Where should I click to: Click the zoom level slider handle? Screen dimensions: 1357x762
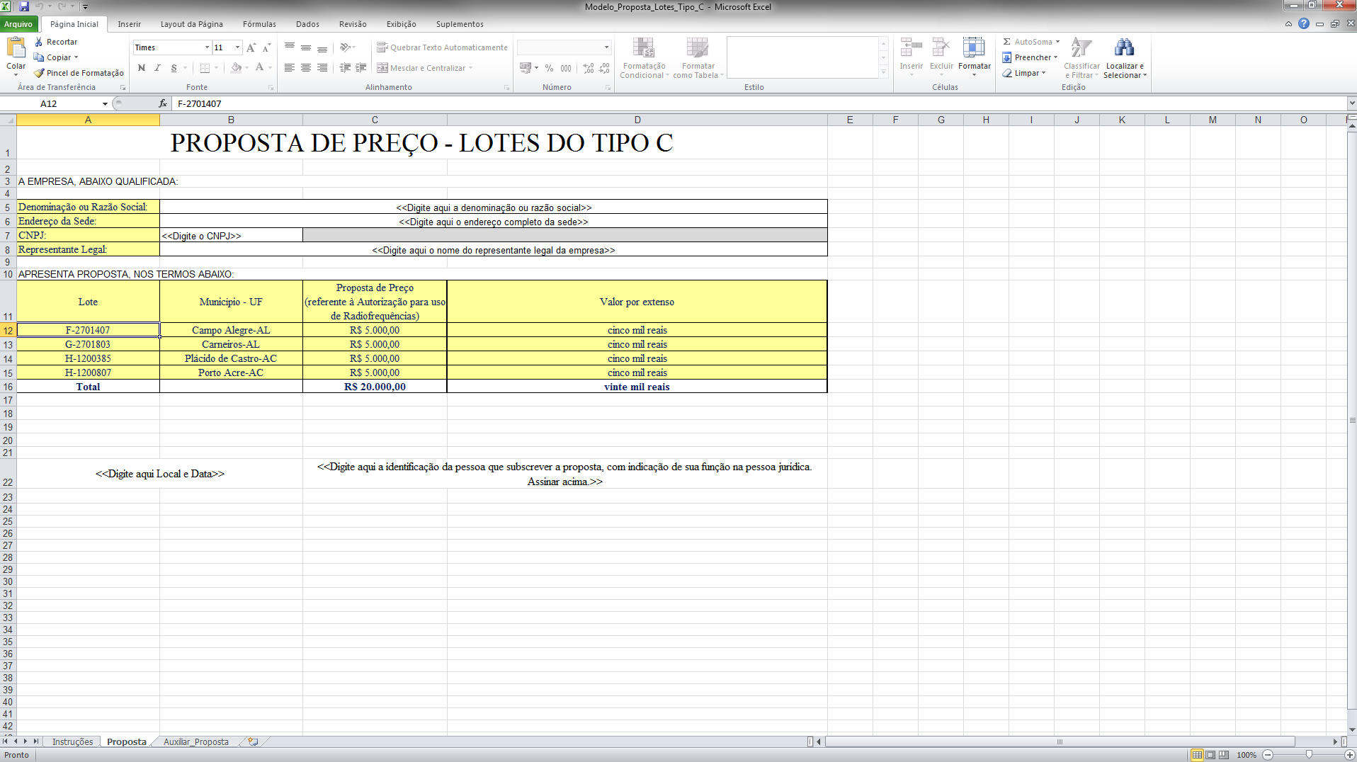[1309, 755]
